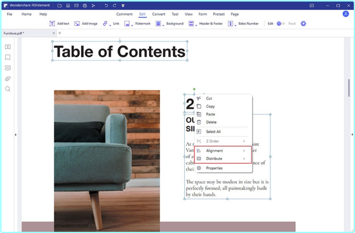The height and width of the screenshot is (233, 355).
Task: Choose Copy from context menu
Action: pos(223,106)
